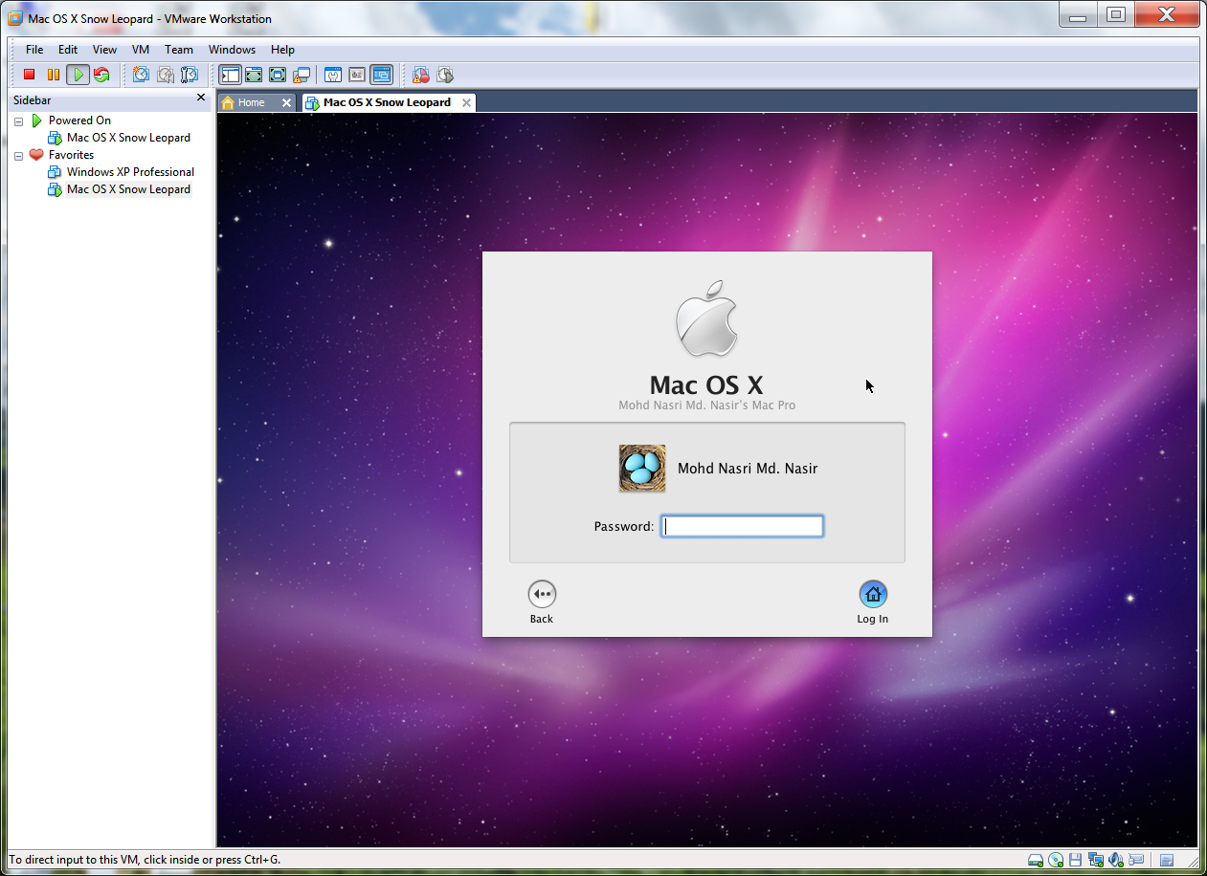Revert the VM to its snapshot
Screen dimensions: 1207x876
[166, 75]
